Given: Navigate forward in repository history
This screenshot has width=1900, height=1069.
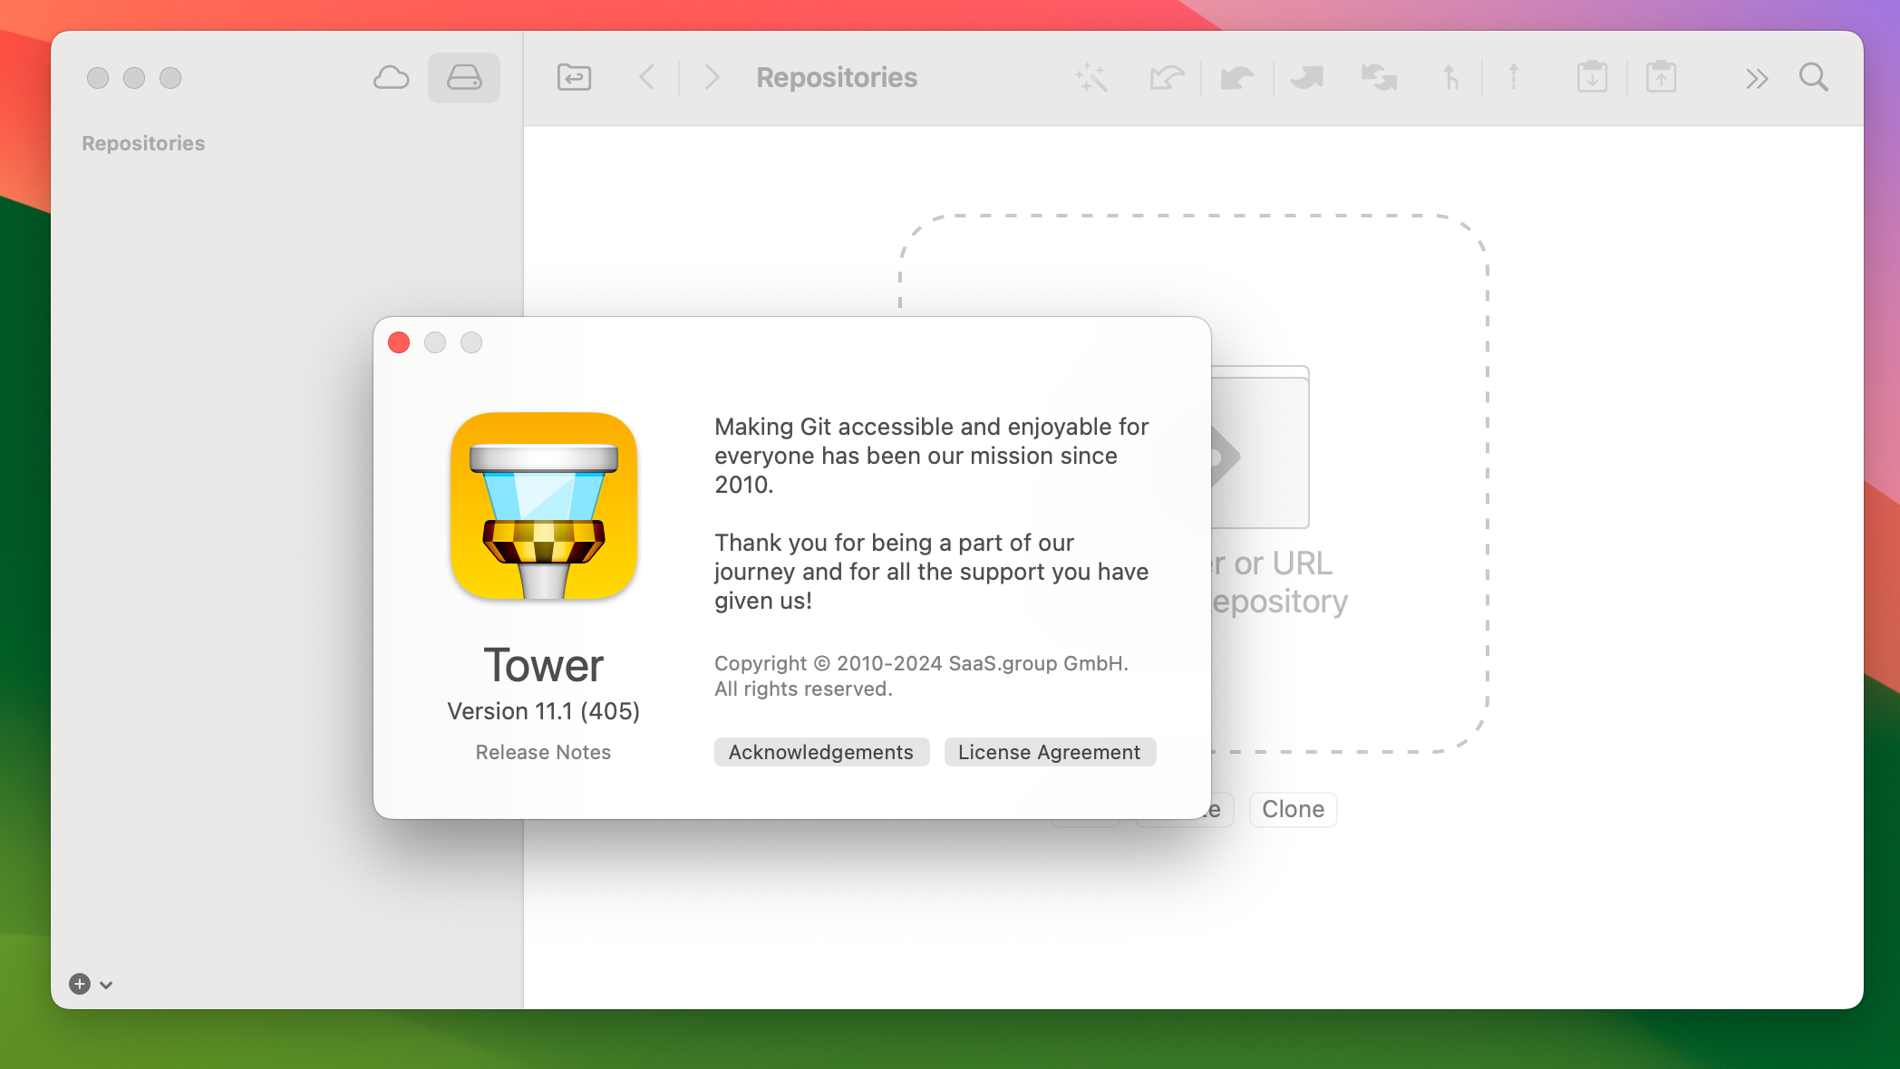Looking at the screenshot, I should pyautogui.click(x=709, y=77).
